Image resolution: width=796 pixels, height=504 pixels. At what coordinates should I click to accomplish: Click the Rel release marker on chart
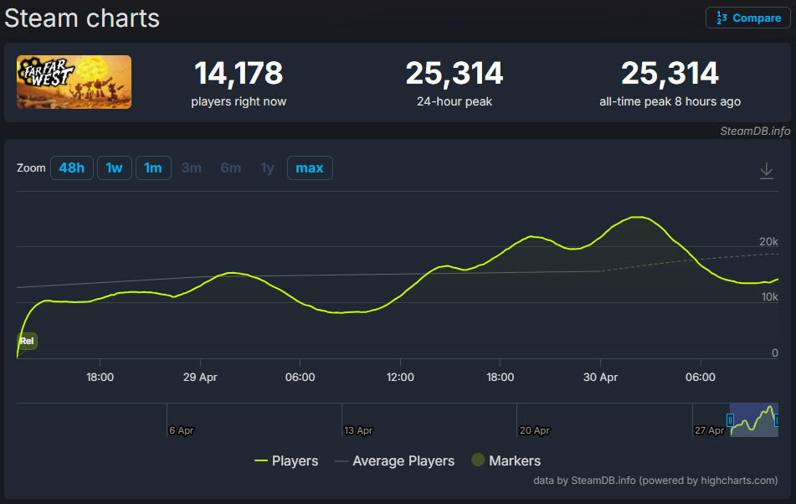pyautogui.click(x=27, y=341)
